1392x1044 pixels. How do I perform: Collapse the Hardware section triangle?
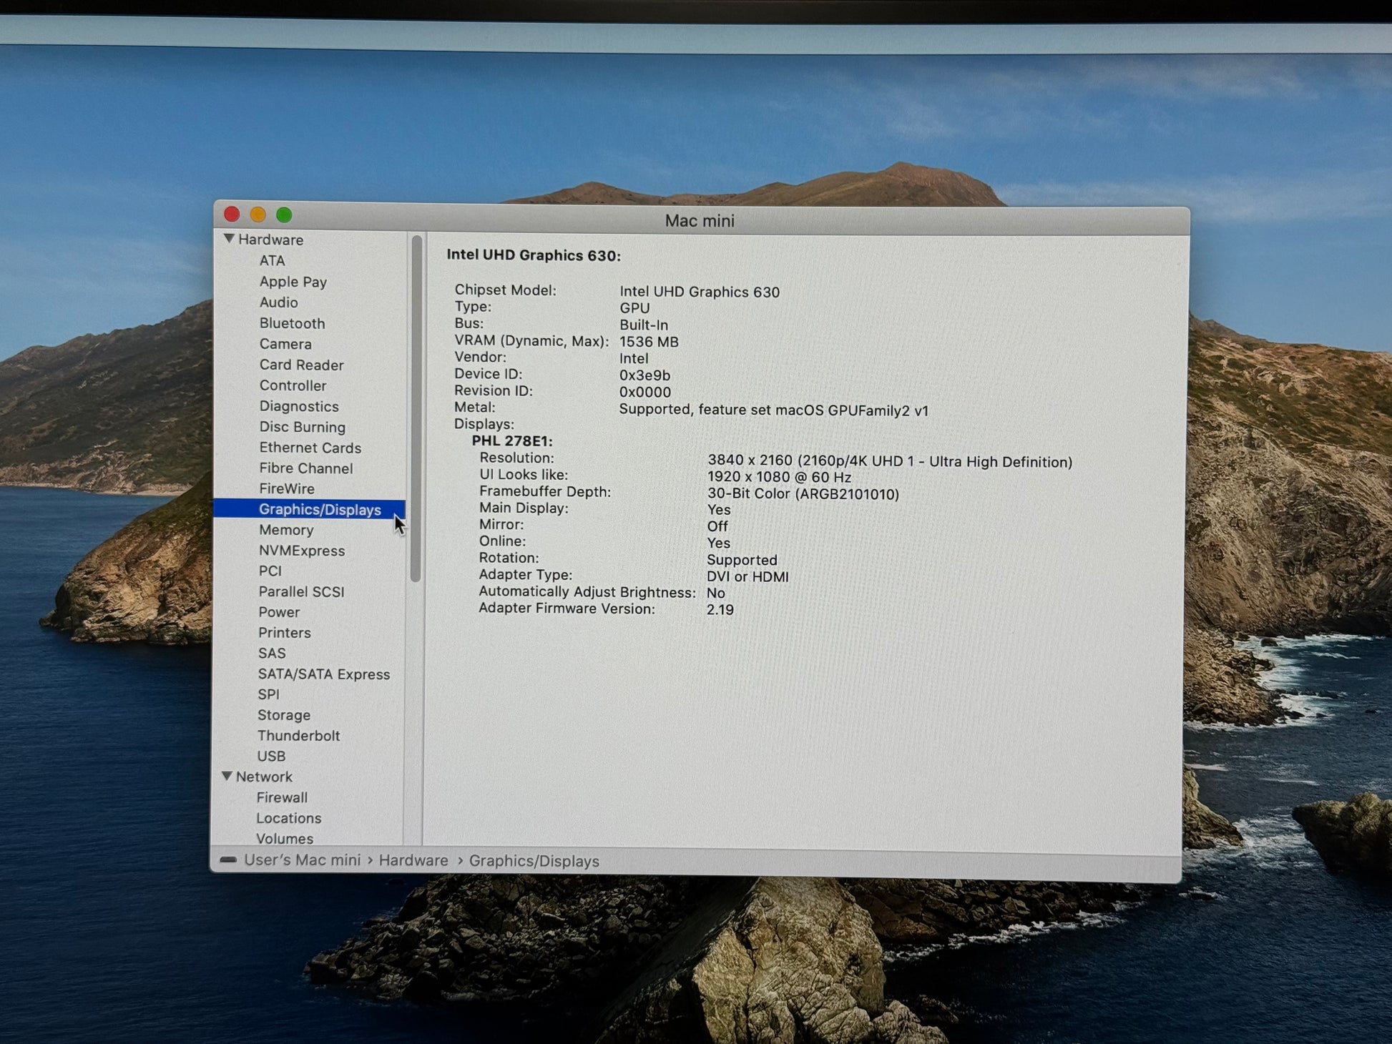coord(229,239)
